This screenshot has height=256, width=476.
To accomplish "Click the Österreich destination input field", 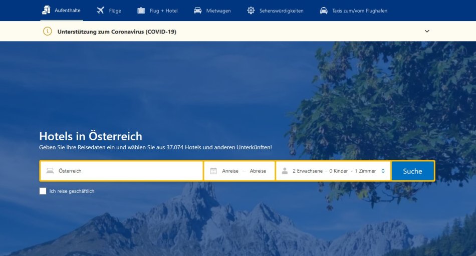I will click(121, 171).
